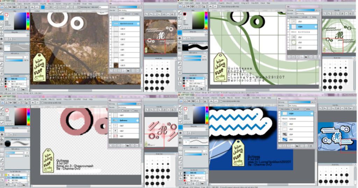Select highlighted brush row in blue-canvas brush list
This screenshot has width=358, height=188.
[x=194, y=173]
